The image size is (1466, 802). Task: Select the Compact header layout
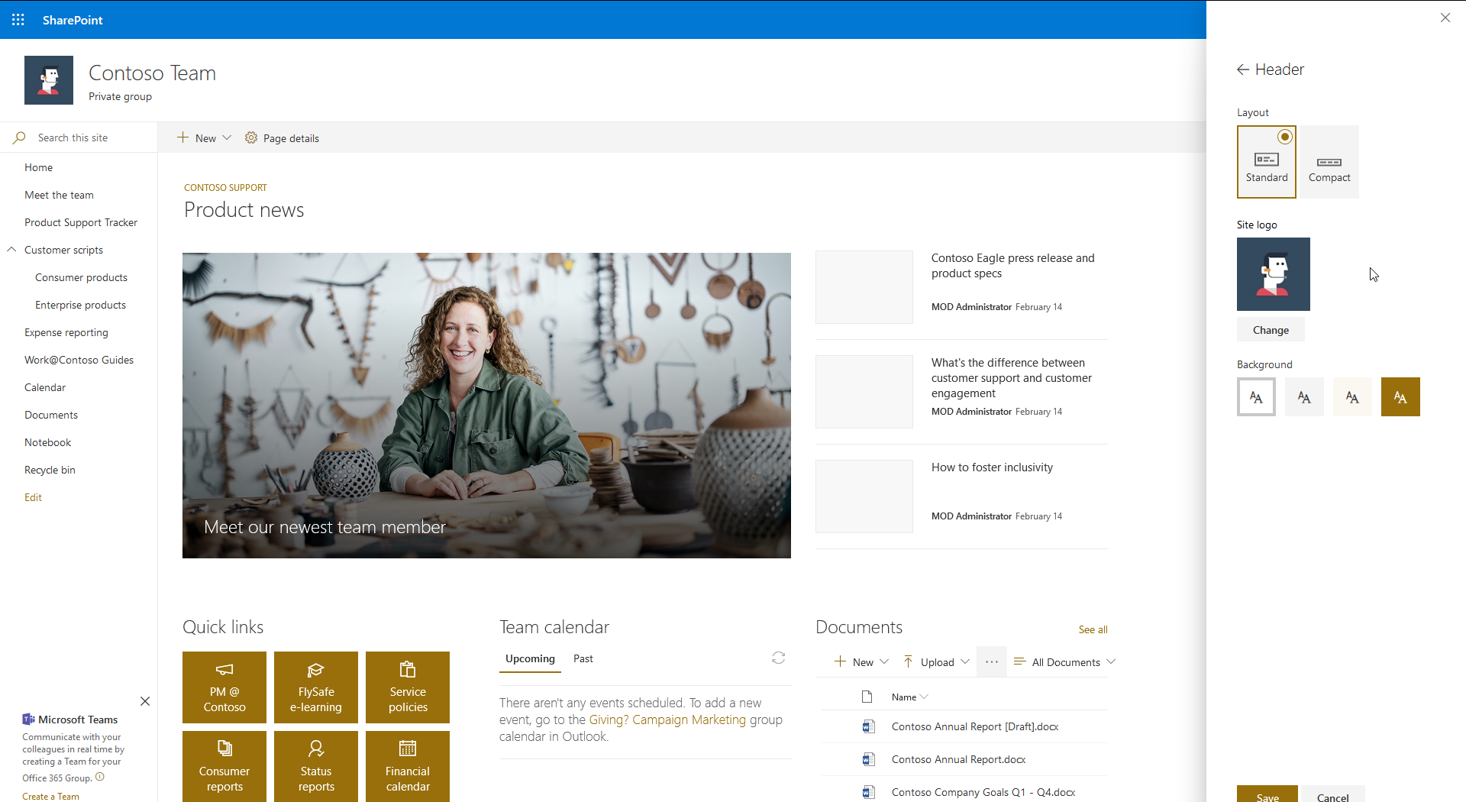(1329, 162)
